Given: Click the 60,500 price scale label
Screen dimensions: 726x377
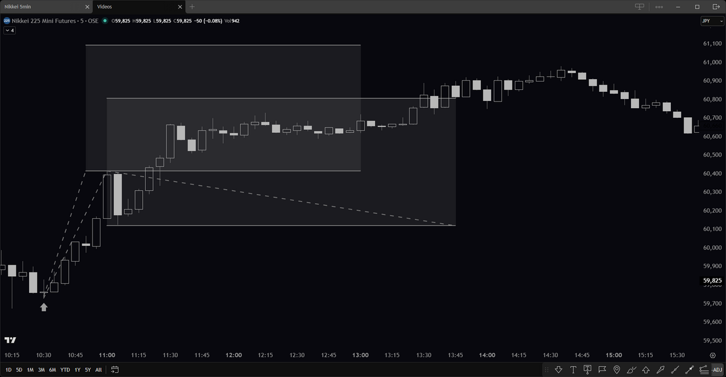Looking at the screenshot, I should point(712,155).
